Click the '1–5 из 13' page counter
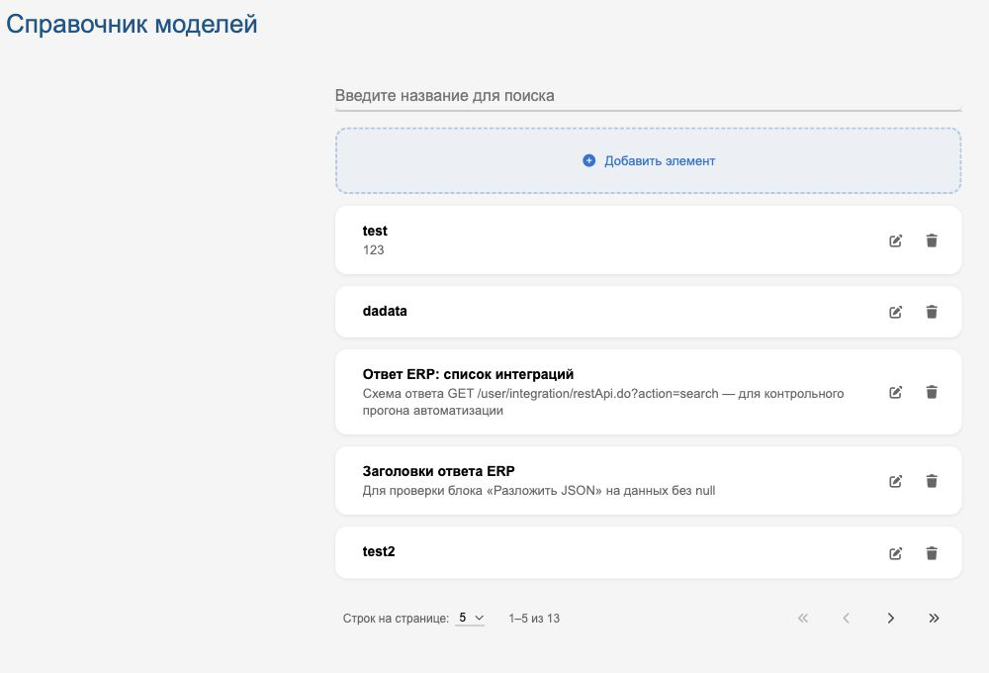This screenshot has width=989, height=673. point(534,619)
